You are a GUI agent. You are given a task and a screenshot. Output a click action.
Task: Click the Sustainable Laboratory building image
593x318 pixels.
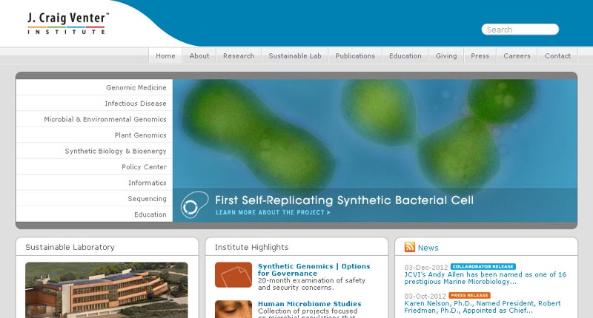coord(107,290)
